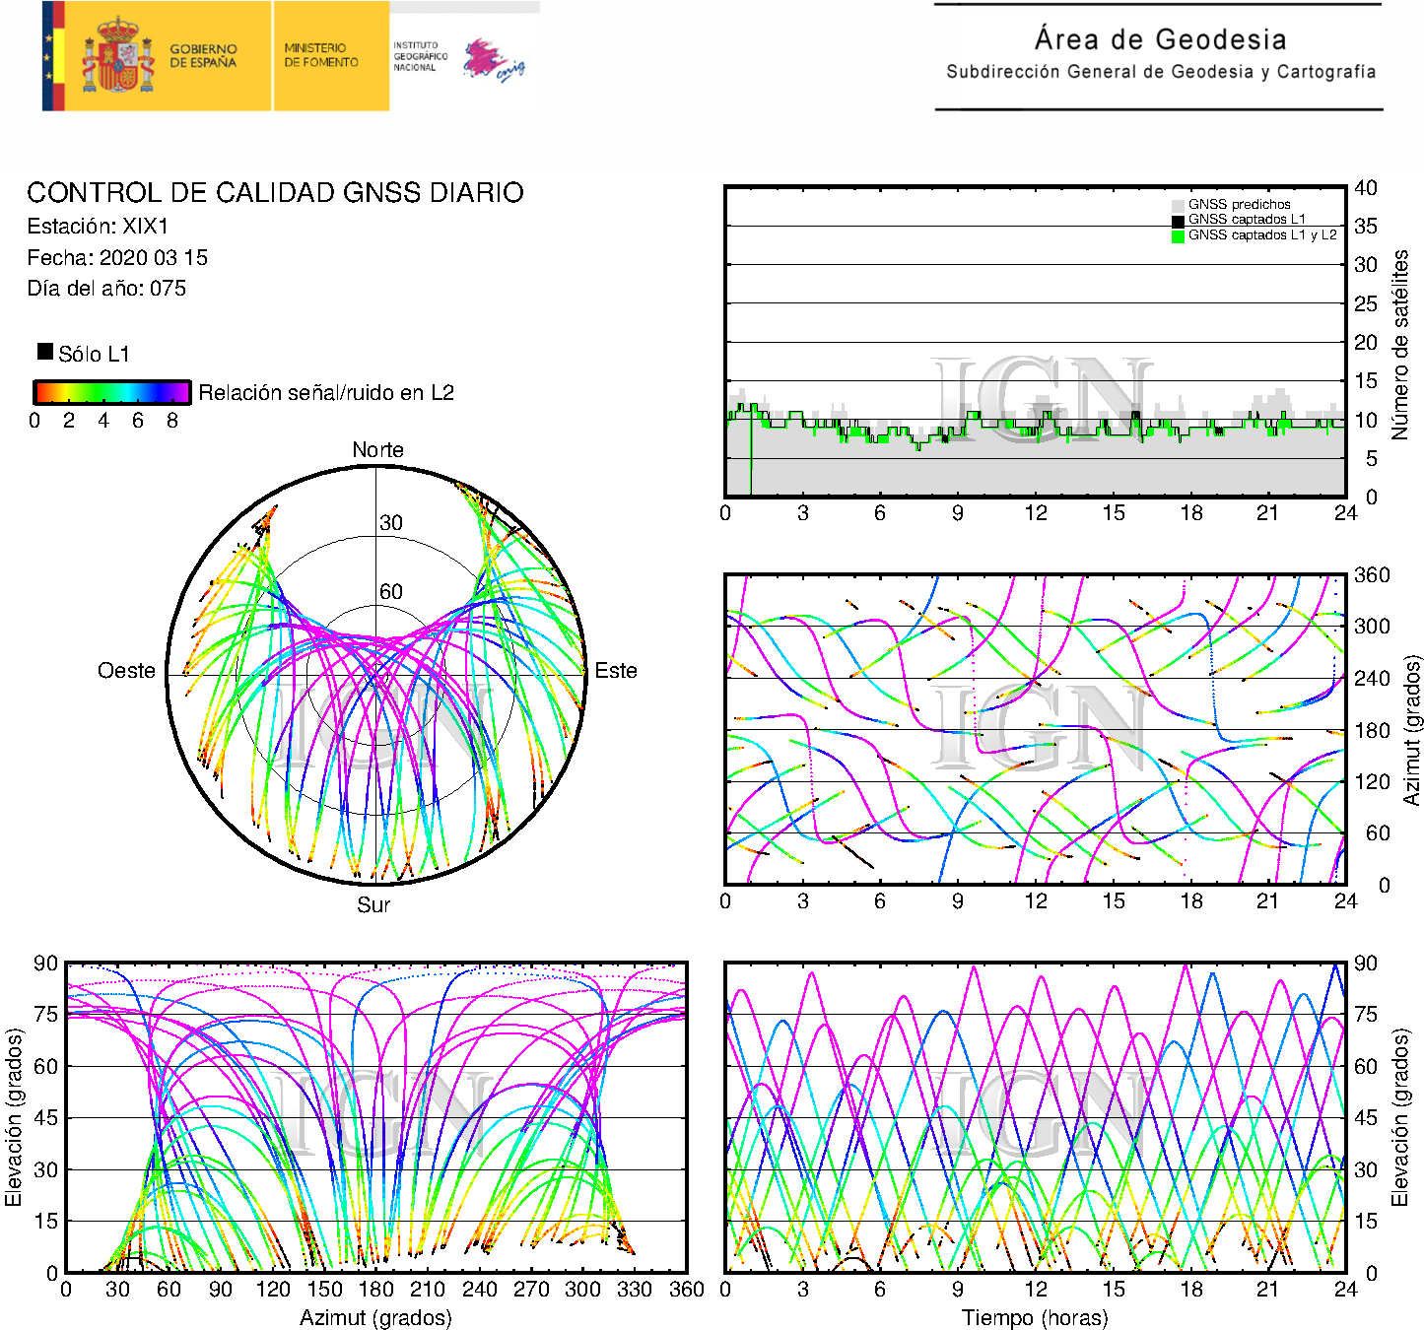Click the flag strip beside the coat of arms
The height and width of the screenshot is (1330, 1424).
coord(53,56)
